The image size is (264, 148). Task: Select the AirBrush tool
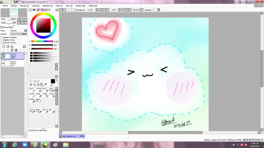(x=39, y=90)
